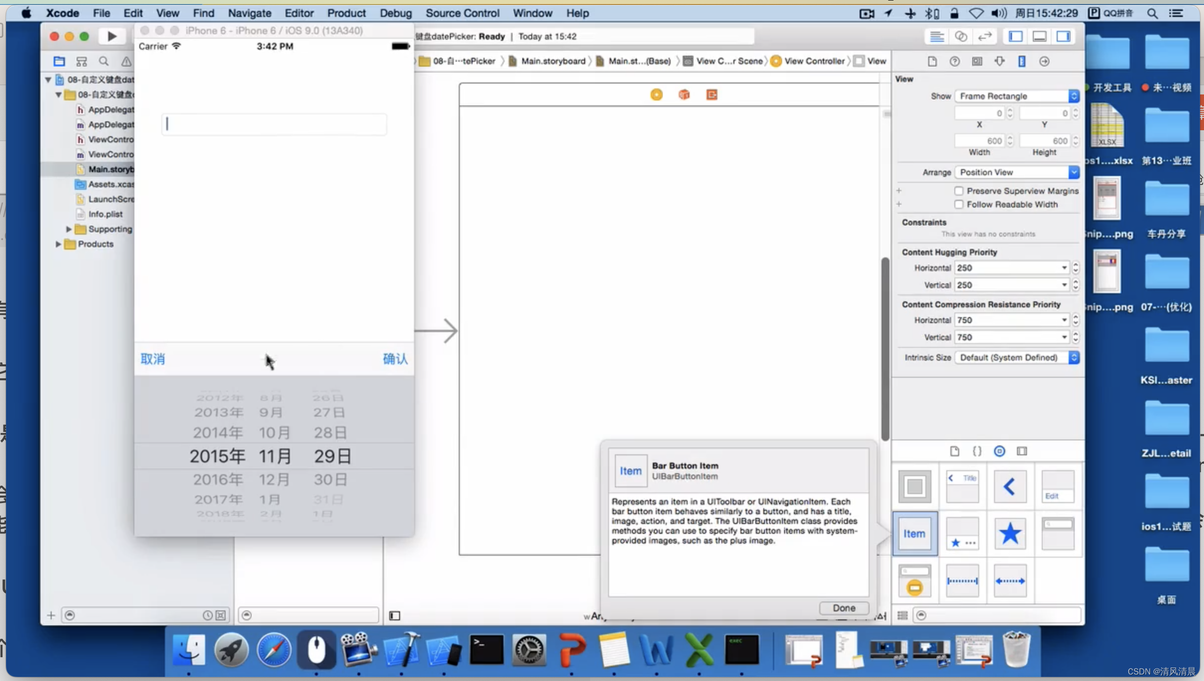Screen dimensions: 1204x681
Task: Show the Size inspector ruler icon
Action: pyautogui.click(x=1022, y=61)
